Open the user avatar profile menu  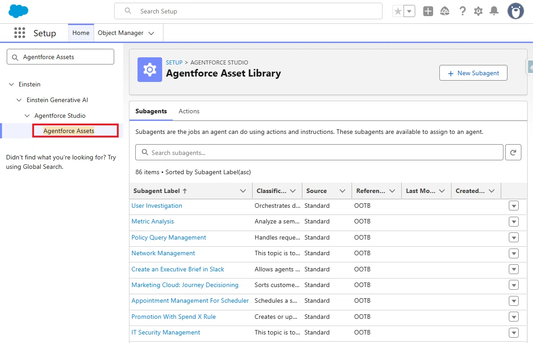click(516, 11)
